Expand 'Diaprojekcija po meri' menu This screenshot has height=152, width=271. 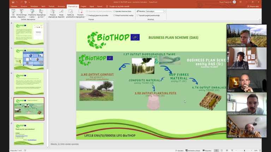click(x=41, y=14)
